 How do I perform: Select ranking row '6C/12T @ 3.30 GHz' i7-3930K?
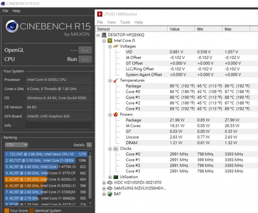click(x=46, y=160)
